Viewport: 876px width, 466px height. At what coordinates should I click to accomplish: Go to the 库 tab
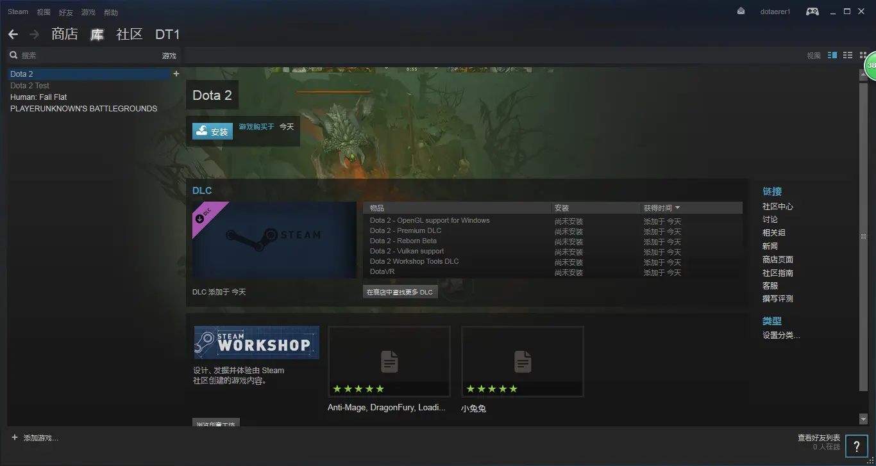pos(97,34)
